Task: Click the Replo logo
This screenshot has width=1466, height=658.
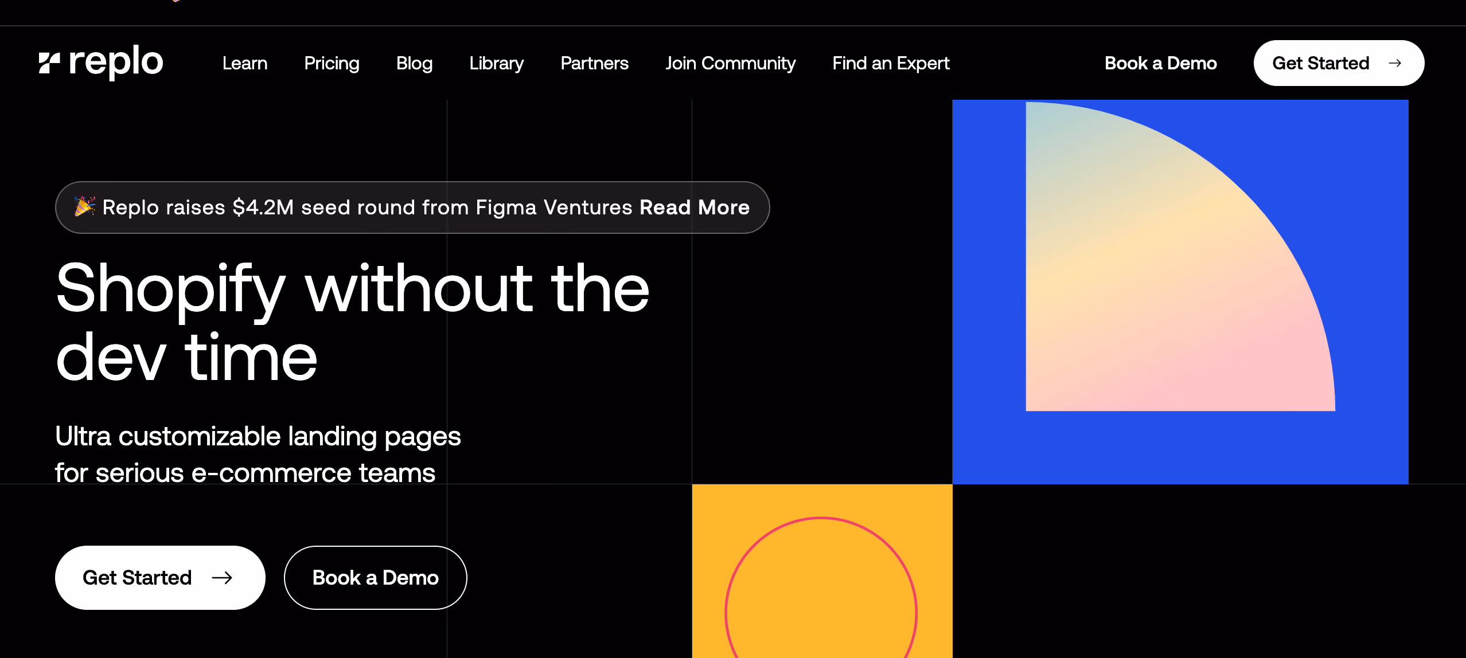Action: tap(101, 62)
